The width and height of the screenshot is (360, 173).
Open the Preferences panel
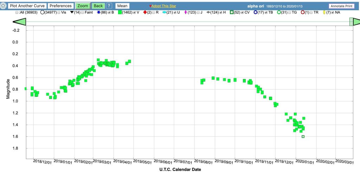60,6
